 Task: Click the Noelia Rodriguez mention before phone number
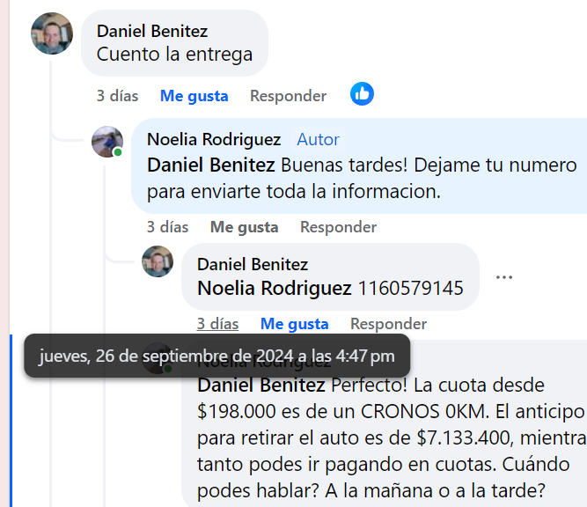pos(275,288)
